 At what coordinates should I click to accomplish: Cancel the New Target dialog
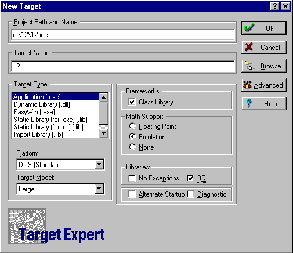[264, 47]
